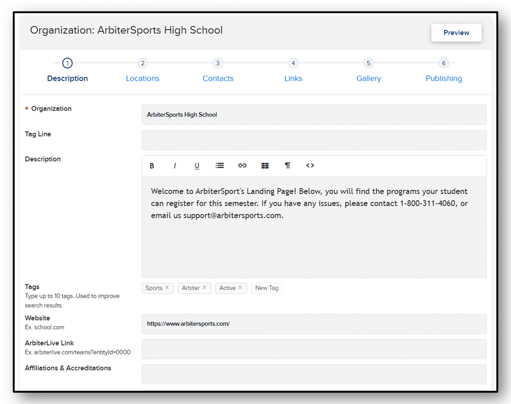Select step circle number 1

[68, 63]
